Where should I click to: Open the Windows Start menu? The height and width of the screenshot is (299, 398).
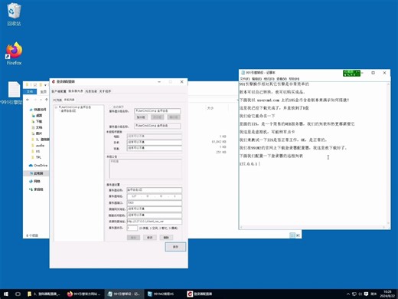(5, 294)
